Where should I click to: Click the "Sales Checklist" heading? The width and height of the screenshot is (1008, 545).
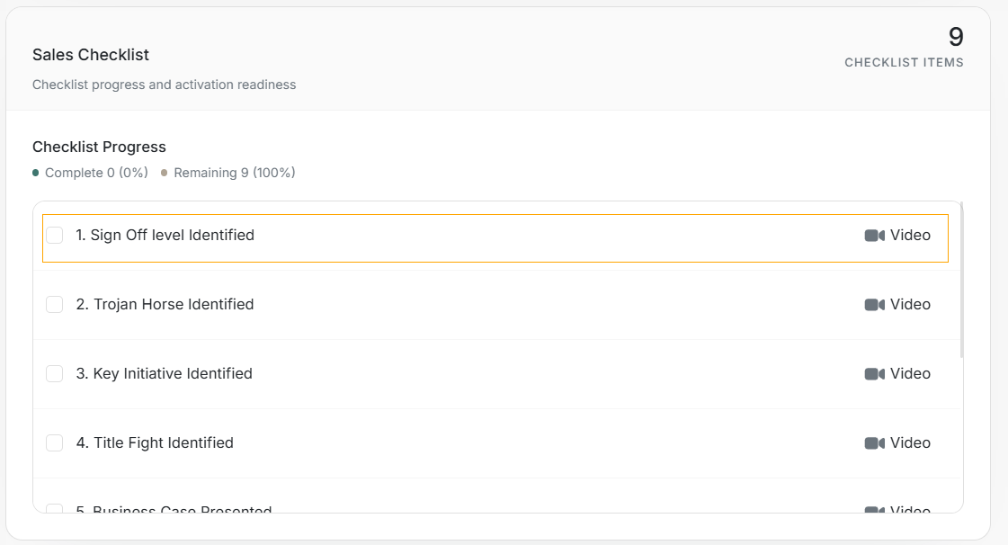[x=91, y=55]
